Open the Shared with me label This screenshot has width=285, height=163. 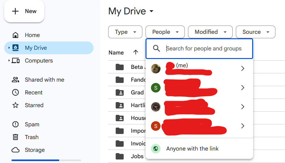pyautogui.click(x=45, y=80)
